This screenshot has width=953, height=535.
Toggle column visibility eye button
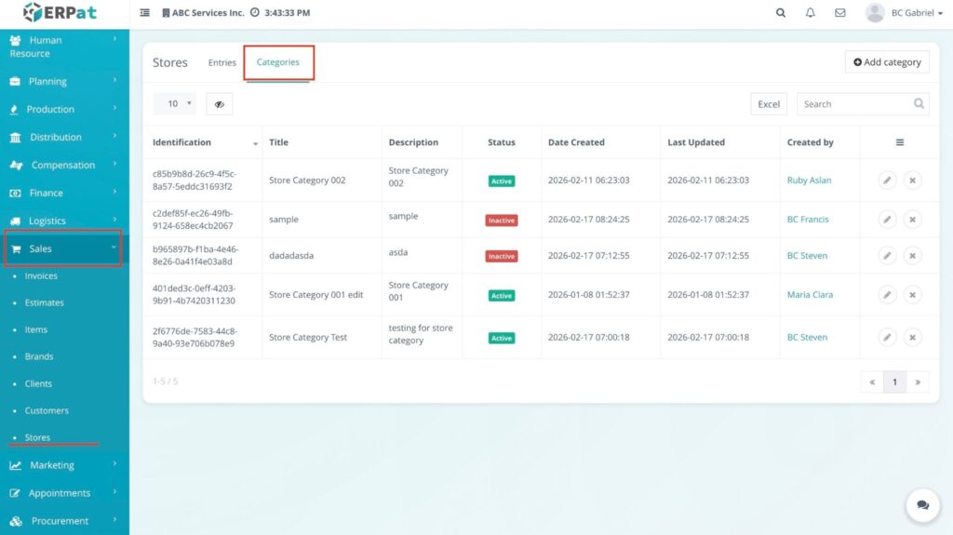pos(219,104)
